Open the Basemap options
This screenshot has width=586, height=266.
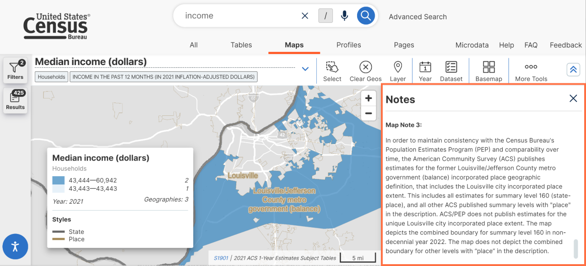point(488,71)
